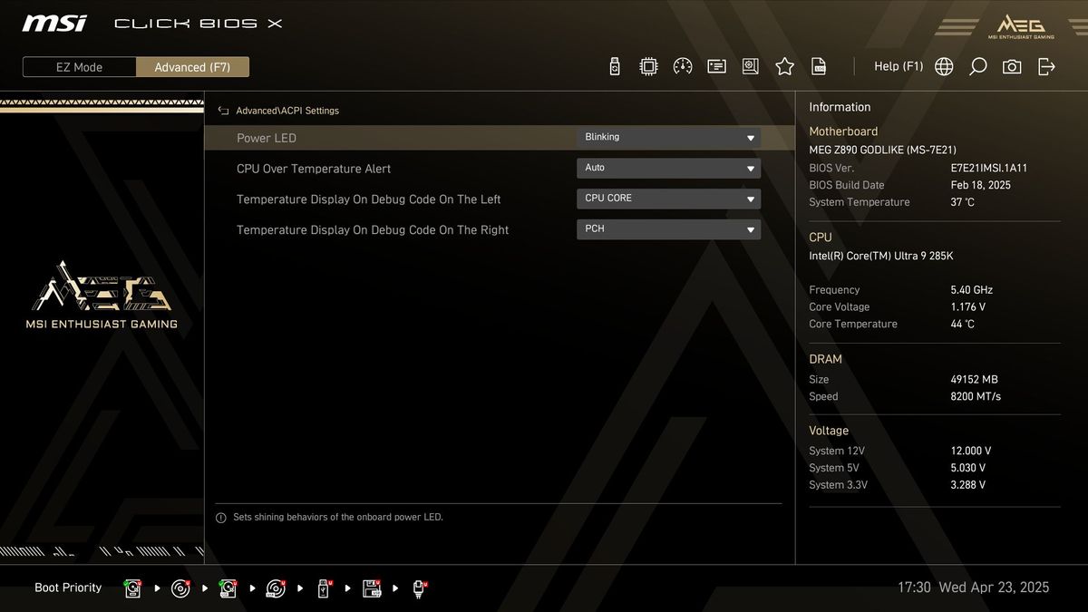The width and height of the screenshot is (1088, 612).
Task: Click the safe-shaped icon before the star
Action: [751, 66]
